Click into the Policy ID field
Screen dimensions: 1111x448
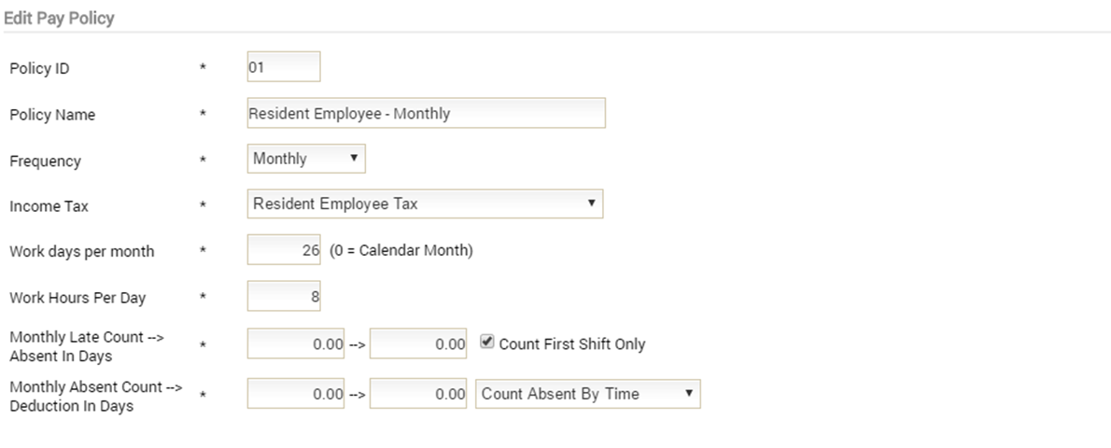(x=284, y=66)
